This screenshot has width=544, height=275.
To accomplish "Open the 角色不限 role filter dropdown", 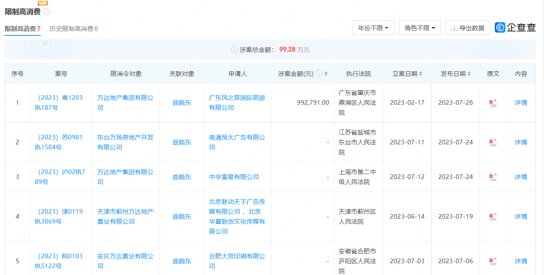I will (x=420, y=28).
